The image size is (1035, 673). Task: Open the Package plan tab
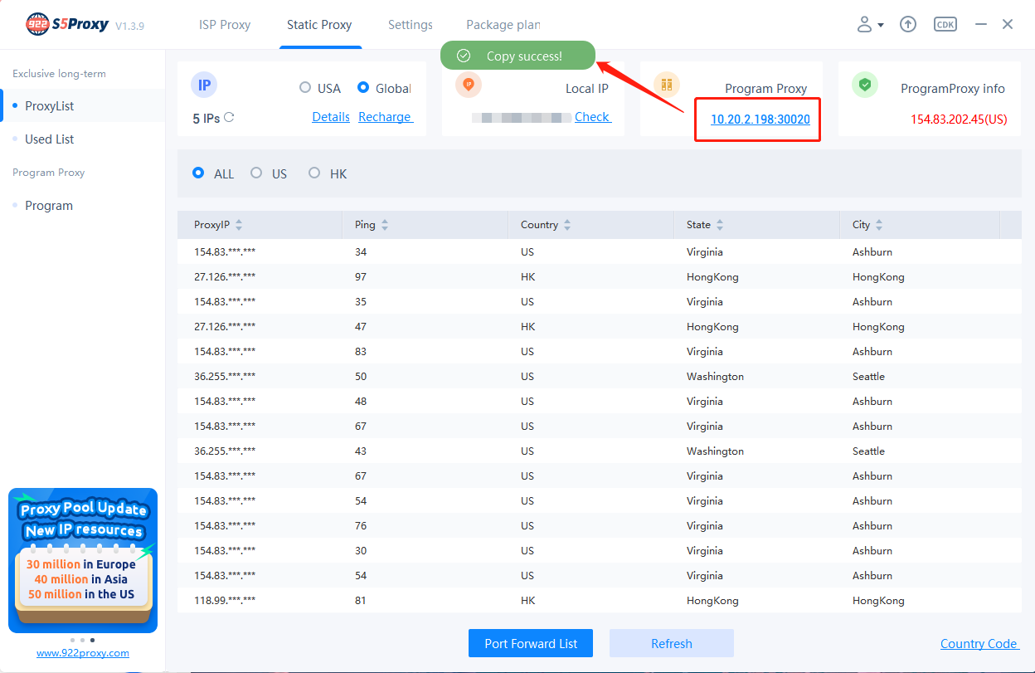coord(503,25)
